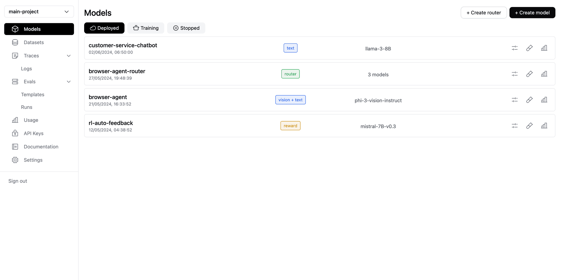Click the edit pencil for browser-agent-router

529,74
